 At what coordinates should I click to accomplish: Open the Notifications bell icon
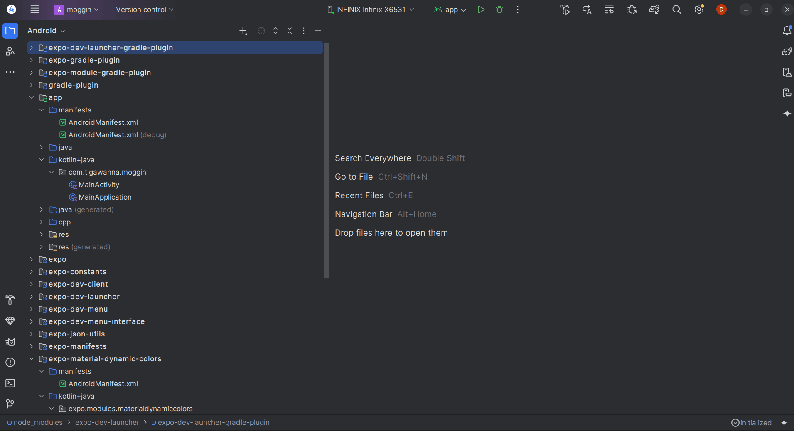787,31
